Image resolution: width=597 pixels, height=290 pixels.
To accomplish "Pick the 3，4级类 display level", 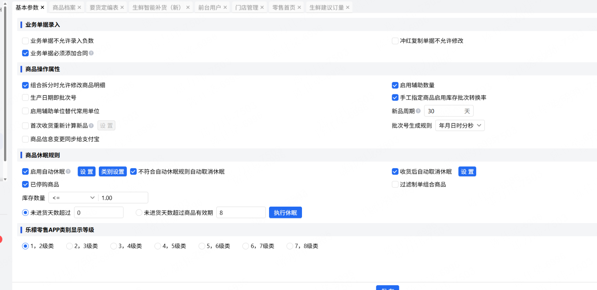I will pyautogui.click(x=113, y=246).
